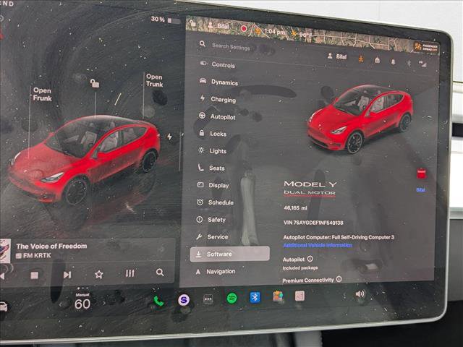Click the Search Settings field
Image resolution: width=463 pixels, height=347 pixels.
click(x=231, y=46)
